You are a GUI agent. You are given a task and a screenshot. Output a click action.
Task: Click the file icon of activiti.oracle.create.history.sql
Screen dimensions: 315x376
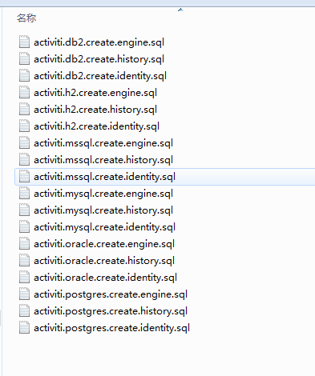click(x=24, y=261)
